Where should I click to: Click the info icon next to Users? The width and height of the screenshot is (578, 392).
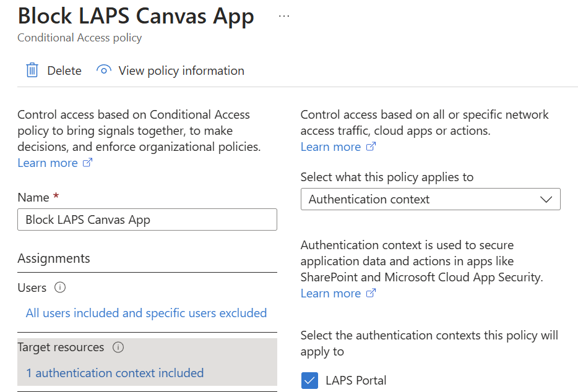60,288
